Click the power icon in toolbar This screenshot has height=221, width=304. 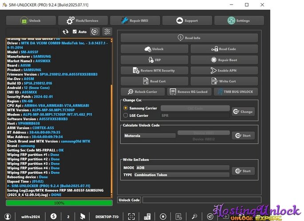tap(95, 32)
